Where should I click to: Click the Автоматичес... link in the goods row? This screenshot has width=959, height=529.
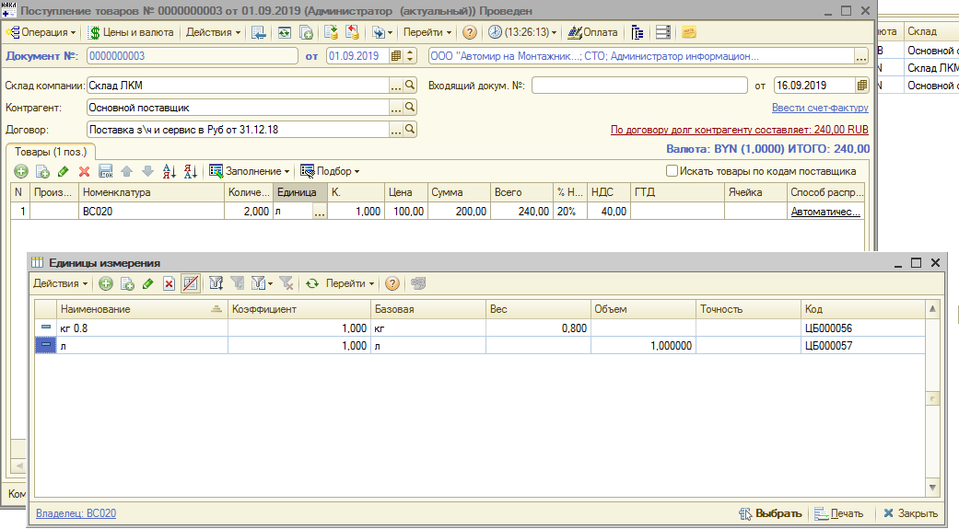(x=825, y=212)
